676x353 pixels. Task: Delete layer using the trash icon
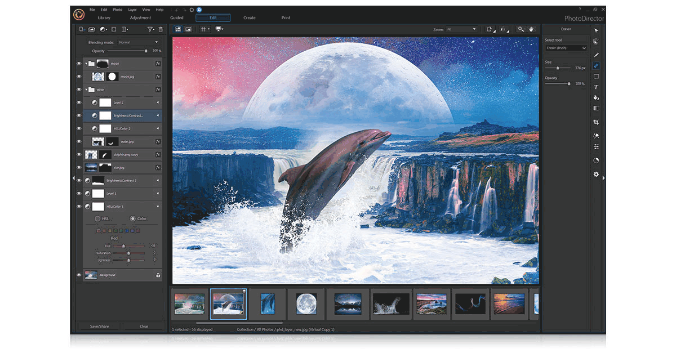click(161, 29)
